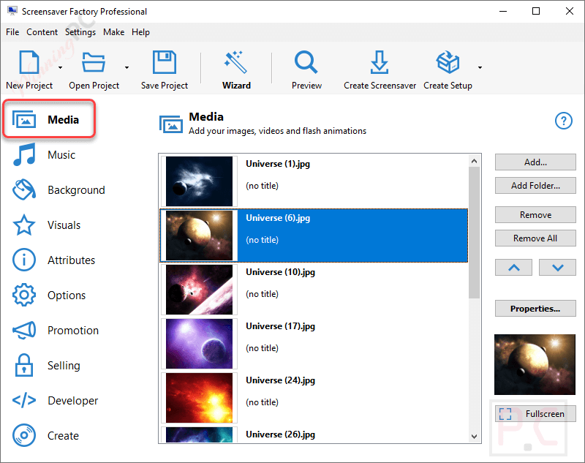Click the Screensaver Factory title bar app icon
The image size is (585, 463).
point(12,11)
